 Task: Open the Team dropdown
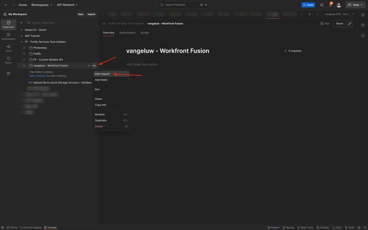(x=355, y=5)
